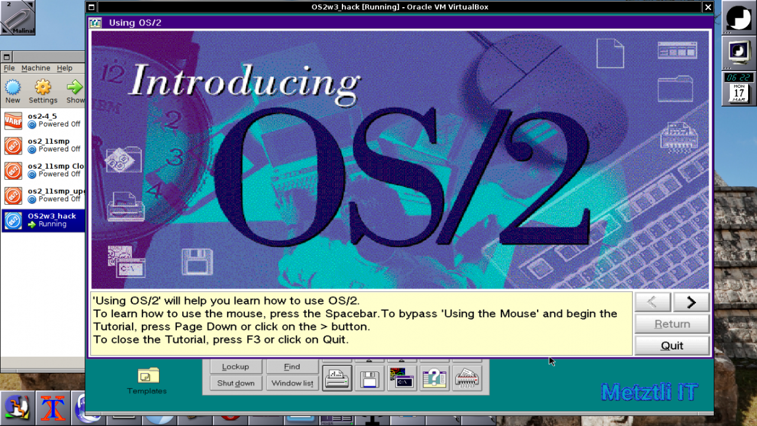Viewport: 757px width, 426px height.
Task: Open the Master Help Index icon on LaunchPad
Action: (434, 377)
